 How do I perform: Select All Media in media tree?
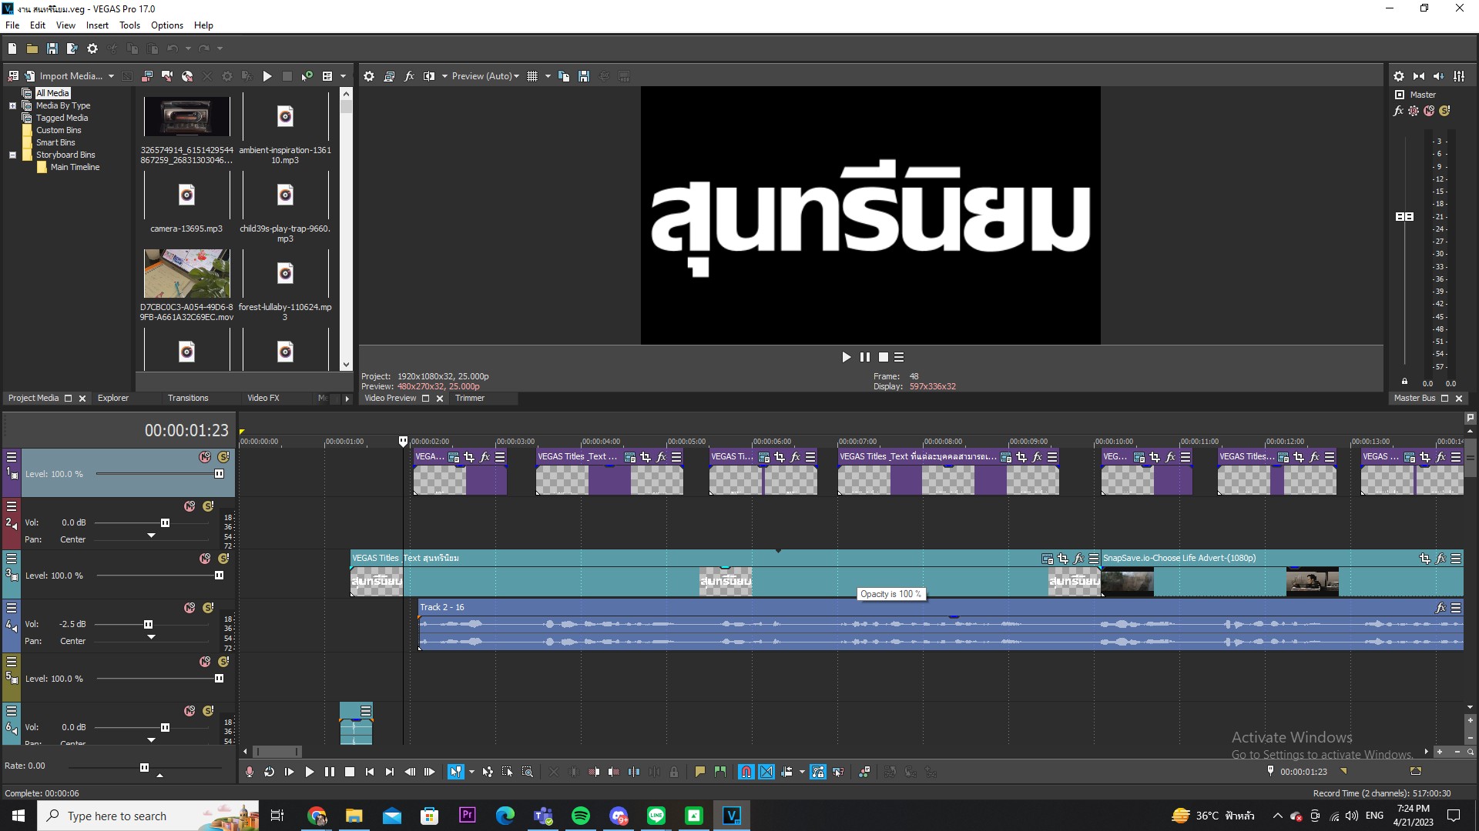click(x=52, y=93)
